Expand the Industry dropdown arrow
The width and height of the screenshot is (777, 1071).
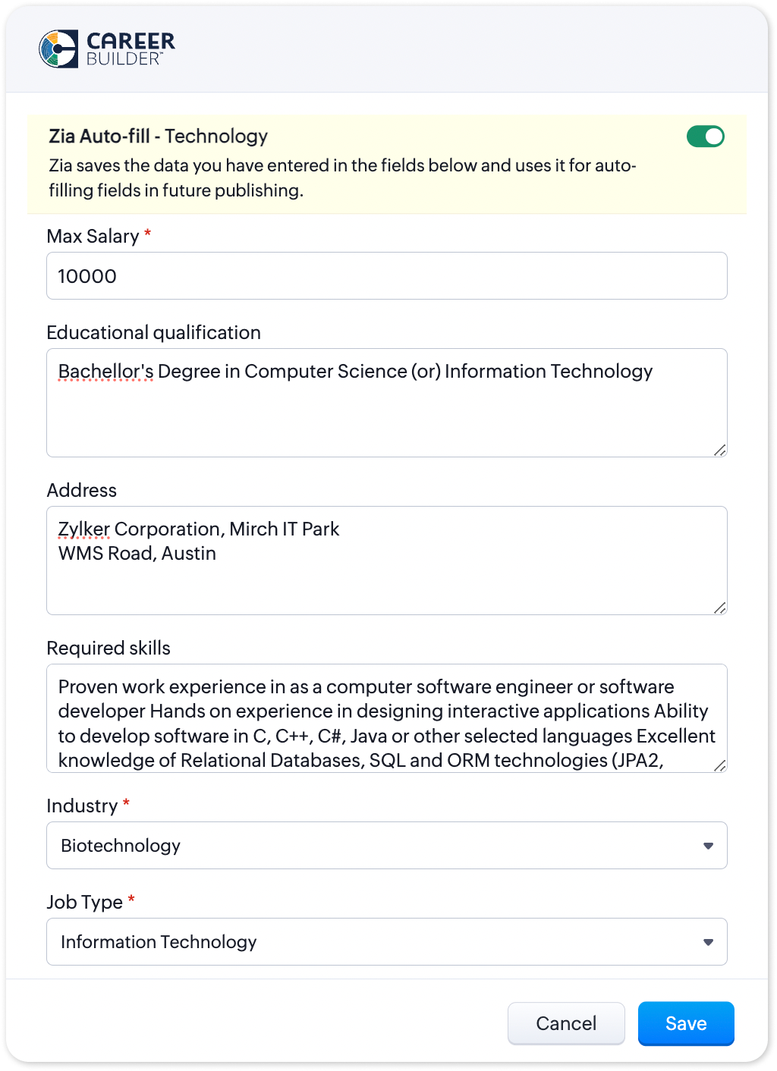point(708,846)
